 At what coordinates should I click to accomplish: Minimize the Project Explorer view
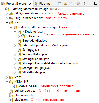click(x=90, y=3)
